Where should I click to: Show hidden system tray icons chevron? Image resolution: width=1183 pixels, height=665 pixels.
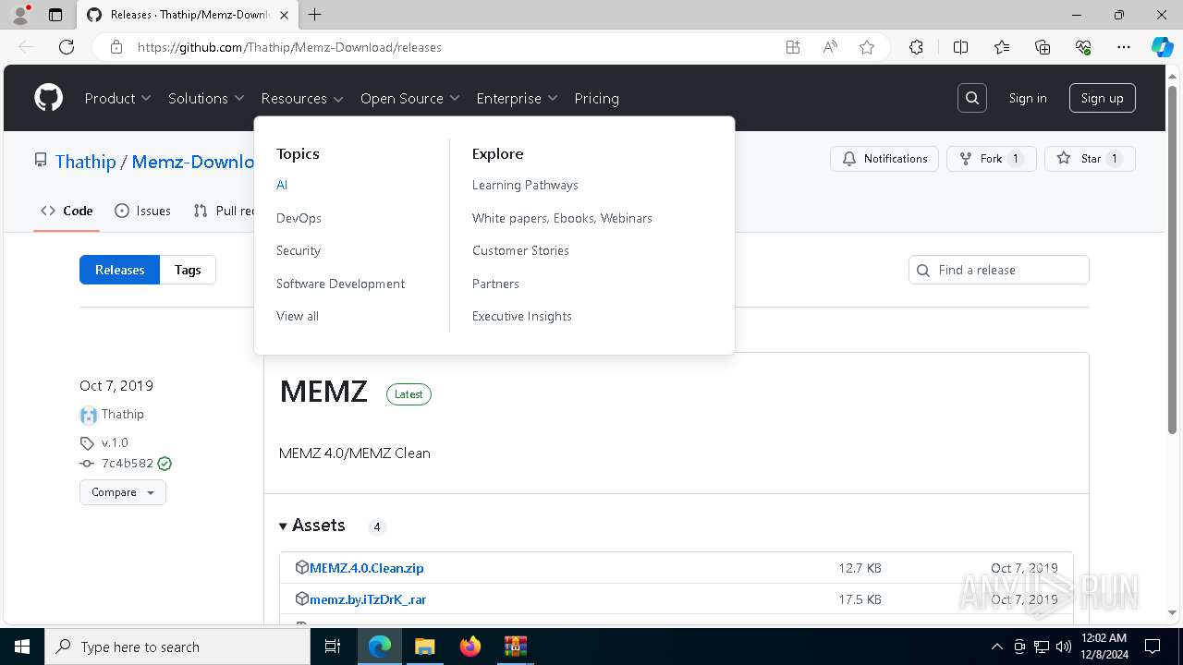tap(996, 647)
